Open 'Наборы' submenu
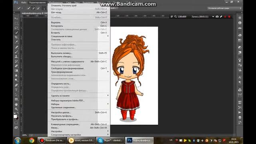 [79, 104]
